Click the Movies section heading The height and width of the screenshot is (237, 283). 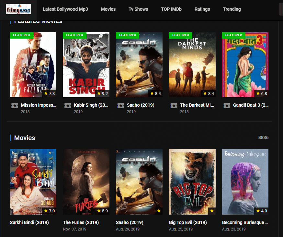point(25,138)
